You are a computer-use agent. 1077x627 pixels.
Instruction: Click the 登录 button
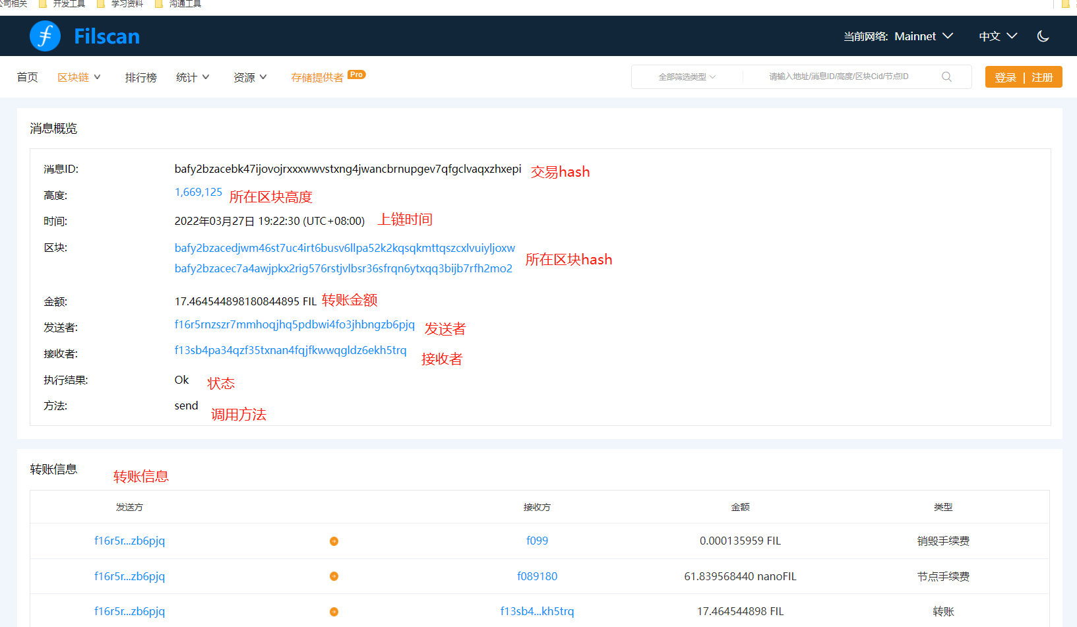click(x=1005, y=76)
